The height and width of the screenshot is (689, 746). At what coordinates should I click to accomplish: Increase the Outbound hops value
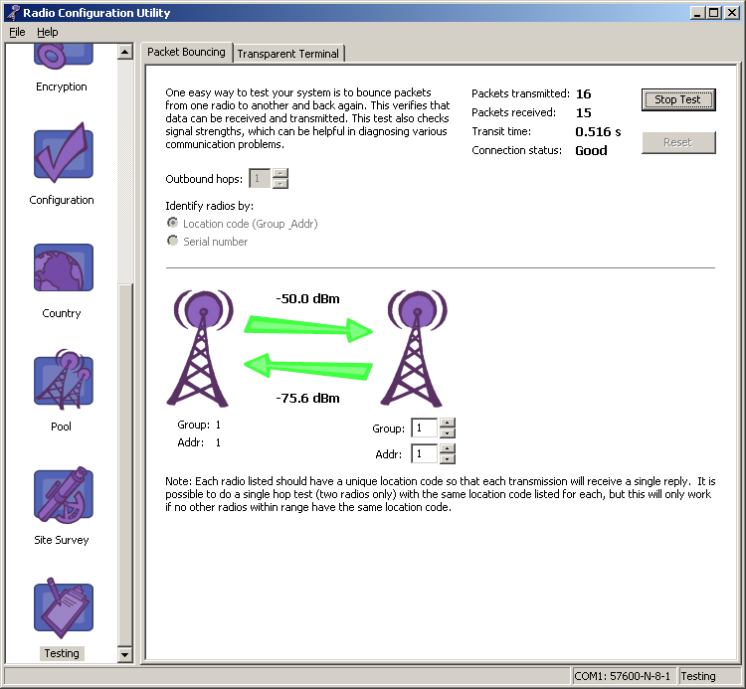pyautogui.click(x=280, y=174)
